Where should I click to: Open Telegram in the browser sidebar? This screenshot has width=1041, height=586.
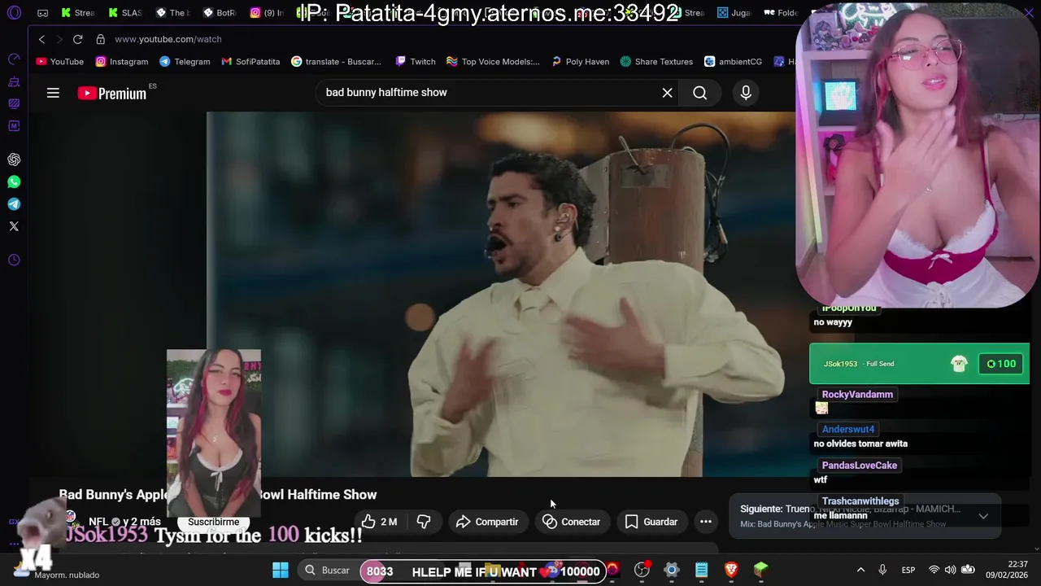pos(14,204)
